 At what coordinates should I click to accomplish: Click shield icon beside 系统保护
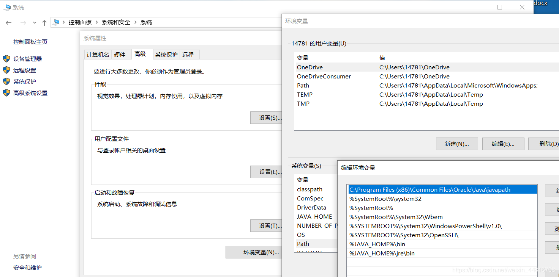coord(6,81)
